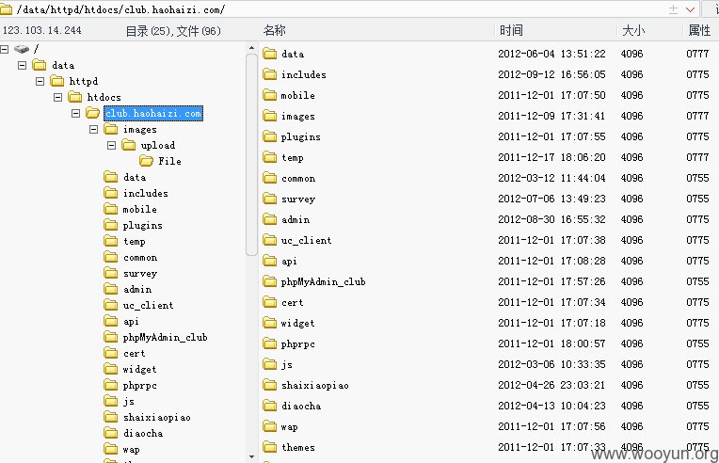Sort by the 时间 column header

point(511,30)
